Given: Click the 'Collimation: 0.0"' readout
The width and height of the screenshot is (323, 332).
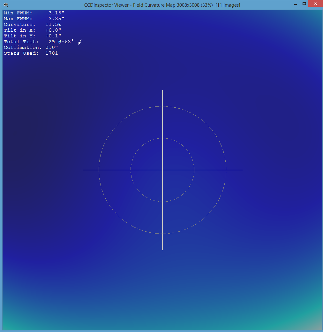Looking at the screenshot, I should (x=31, y=47).
